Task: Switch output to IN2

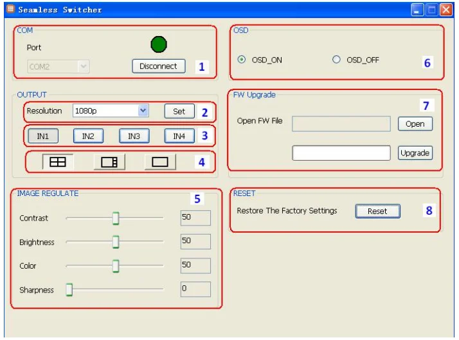Action: tap(88, 136)
